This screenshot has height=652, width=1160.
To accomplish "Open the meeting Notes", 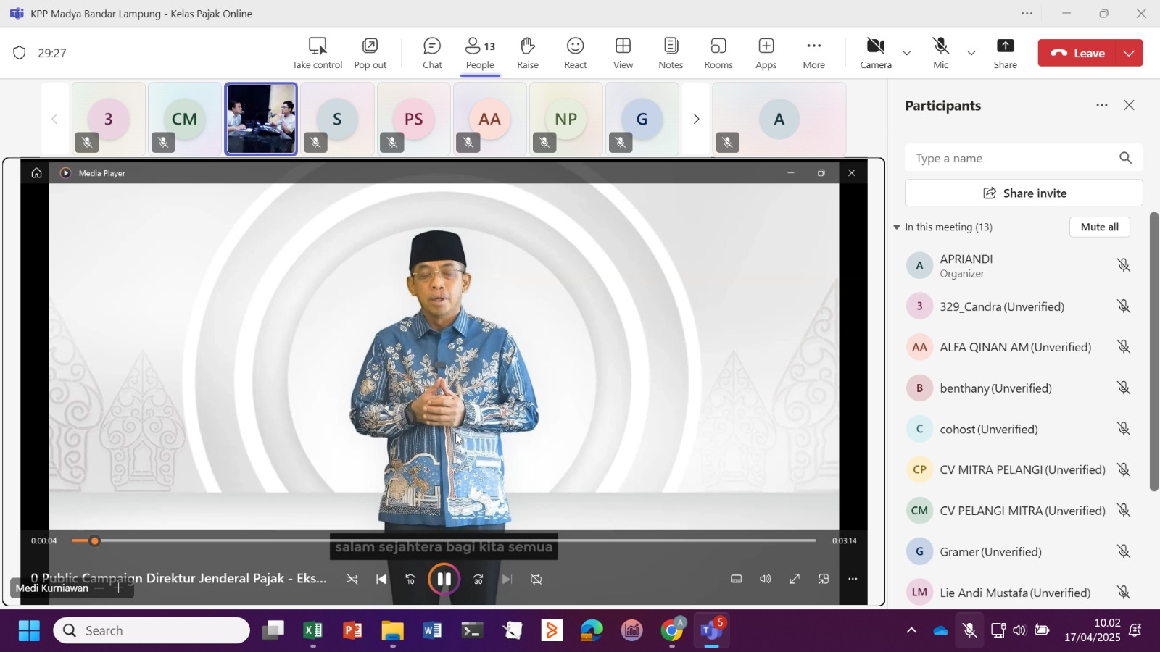I will pos(671,53).
